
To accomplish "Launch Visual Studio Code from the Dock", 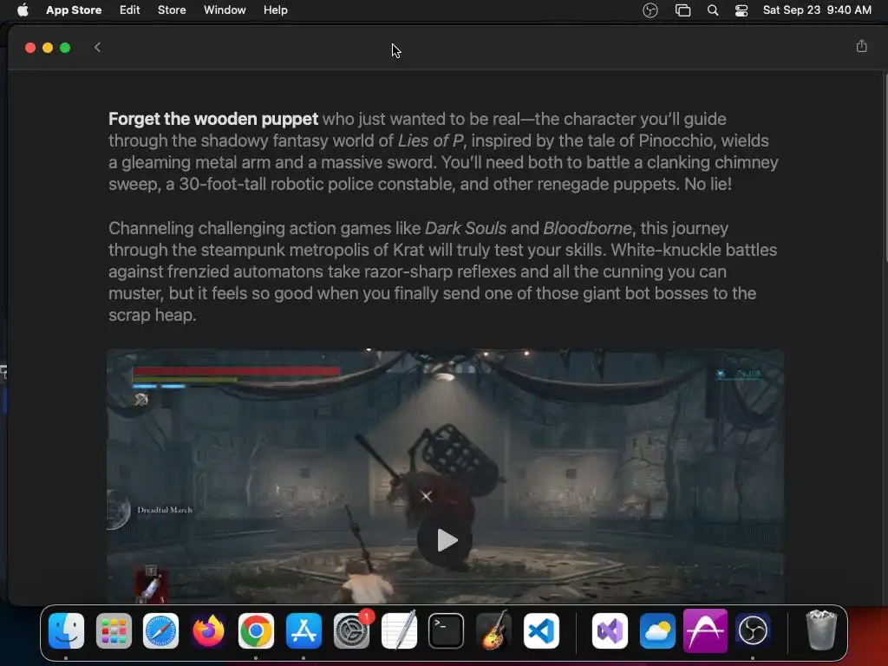I will coord(541,631).
